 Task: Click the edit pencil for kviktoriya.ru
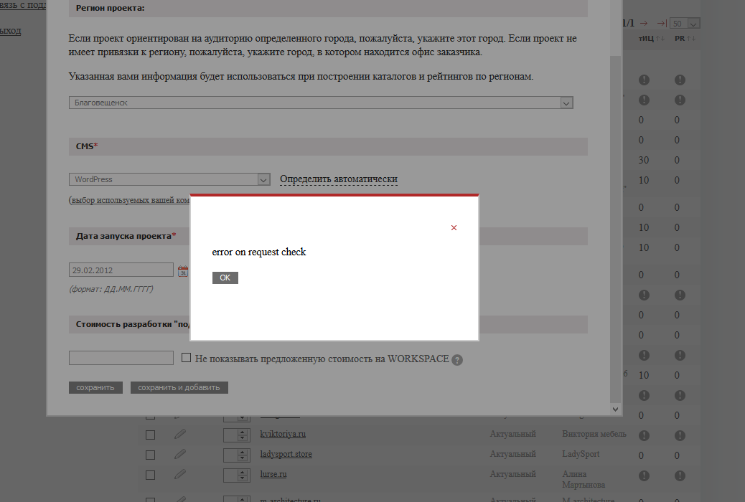tap(180, 434)
